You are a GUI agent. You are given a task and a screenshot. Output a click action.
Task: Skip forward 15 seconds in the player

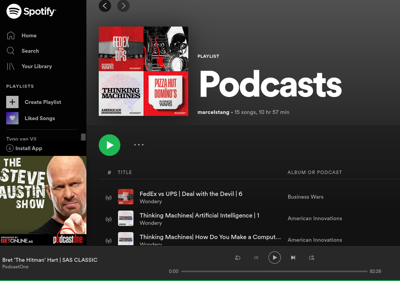[x=312, y=258]
